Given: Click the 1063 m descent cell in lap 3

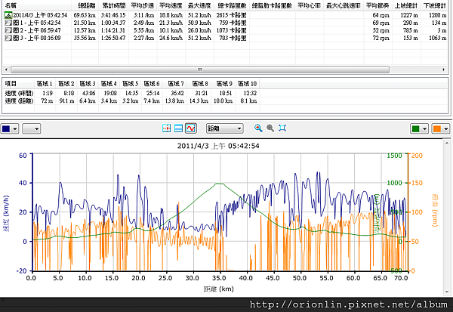Looking at the screenshot, I should tap(438, 38).
